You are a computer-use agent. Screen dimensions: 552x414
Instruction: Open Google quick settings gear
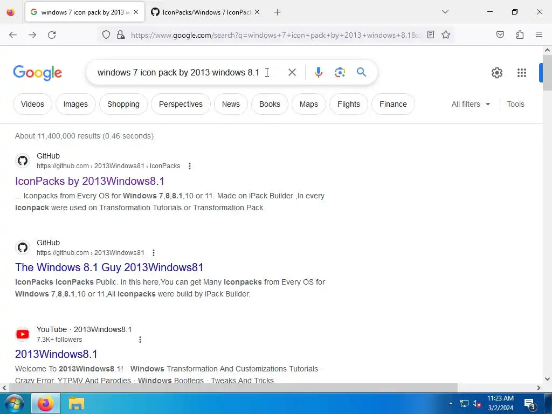click(x=496, y=73)
